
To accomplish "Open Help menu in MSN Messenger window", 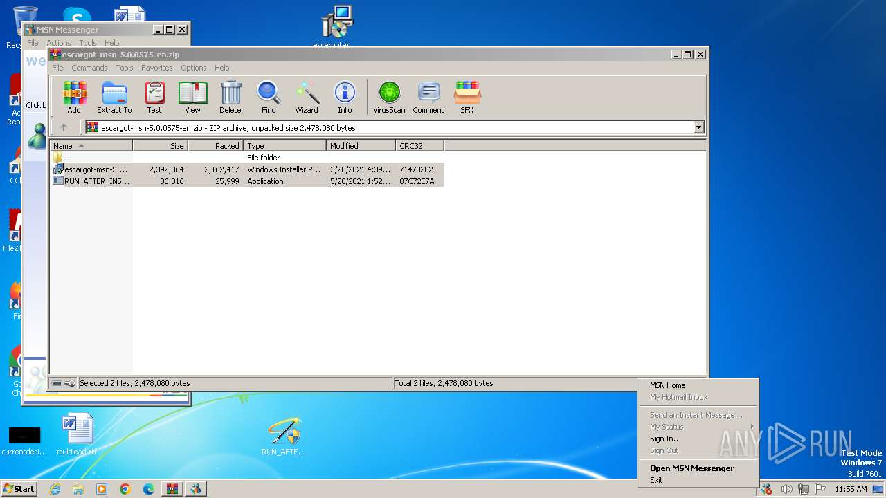I will (111, 43).
